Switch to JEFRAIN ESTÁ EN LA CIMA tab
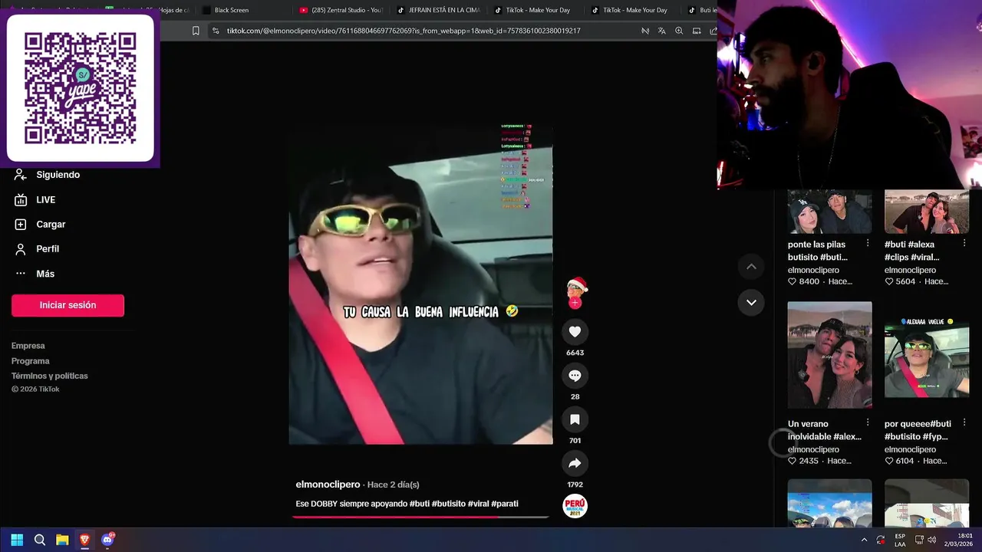This screenshot has width=982, height=552. point(440,10)
